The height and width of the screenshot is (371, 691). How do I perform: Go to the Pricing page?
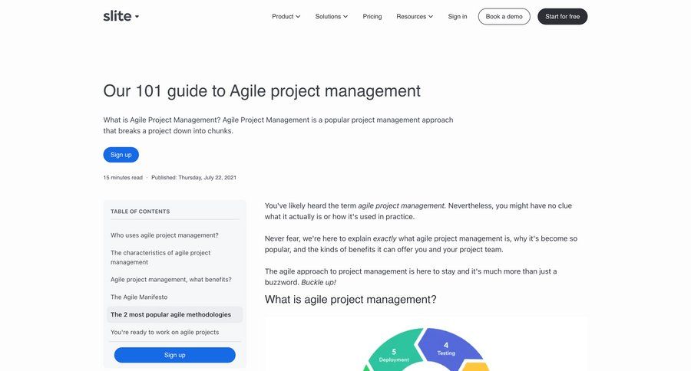(372, 16)
